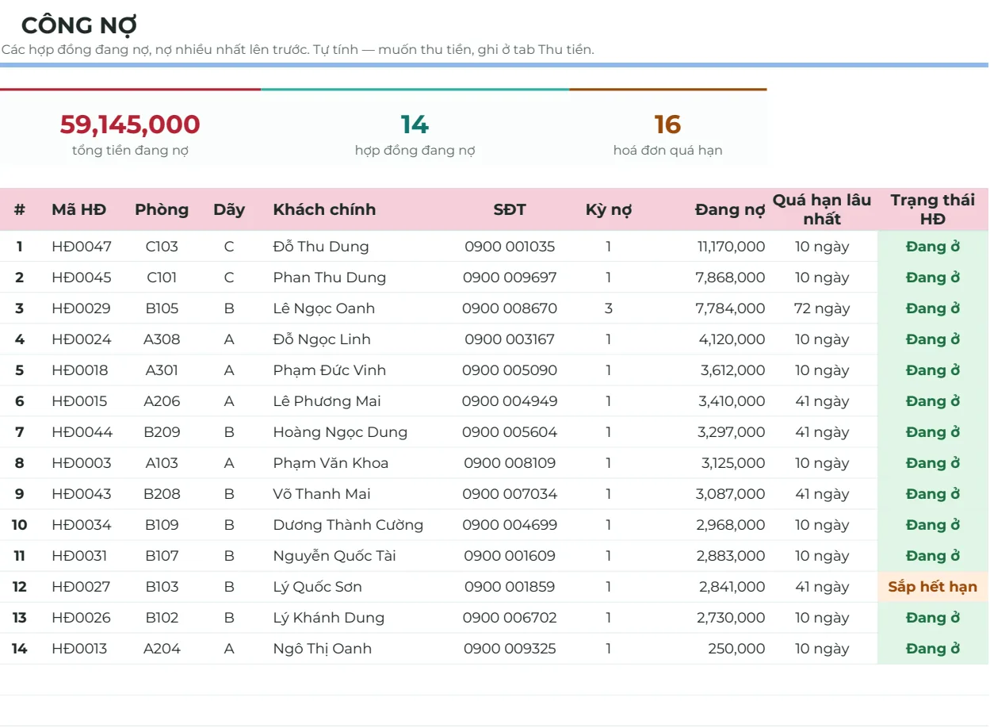This screenshot has width=990, height=728.
Task: Click phone number 0900 008670
Action: tap(510, 308)
